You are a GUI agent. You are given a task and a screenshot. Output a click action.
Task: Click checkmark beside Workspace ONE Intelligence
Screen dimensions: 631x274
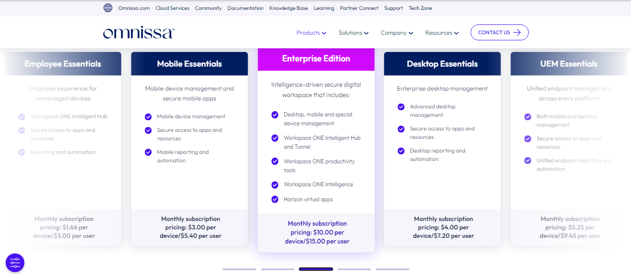point(275,184)
